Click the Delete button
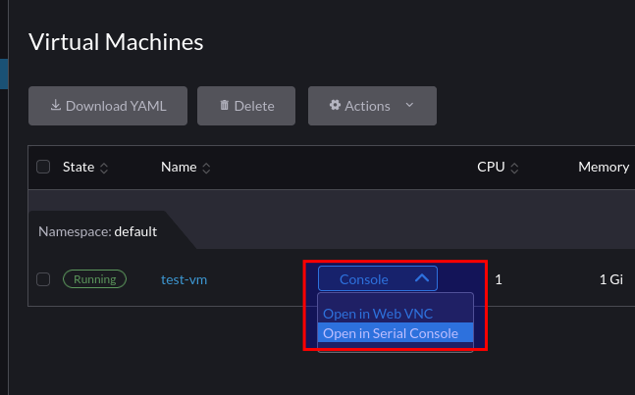Screen dimensions: 635x395 [x=246, y=106]
